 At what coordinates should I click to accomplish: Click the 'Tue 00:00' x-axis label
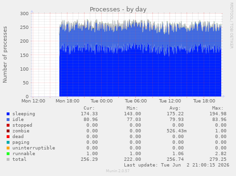tap(102, 101)
